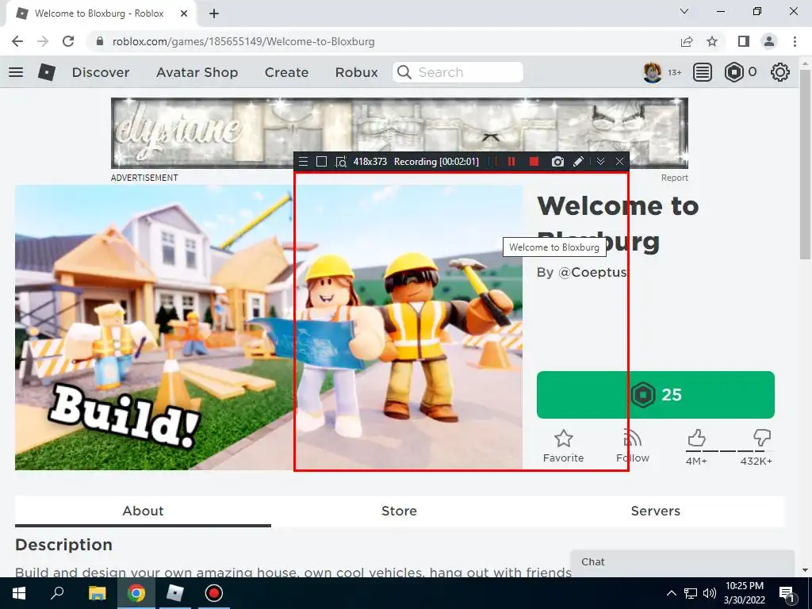Collapse the recorder toolbar with chevrons
Viewport: 812px width, 609px height.
coord(601,162)
